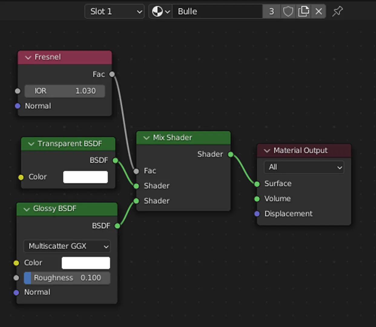Collapse the Fresnel node

click(28, 57)
